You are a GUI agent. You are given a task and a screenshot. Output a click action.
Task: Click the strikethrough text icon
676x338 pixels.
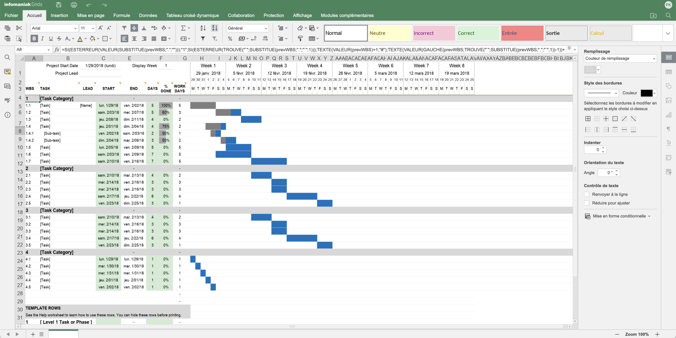pos(59,38)
